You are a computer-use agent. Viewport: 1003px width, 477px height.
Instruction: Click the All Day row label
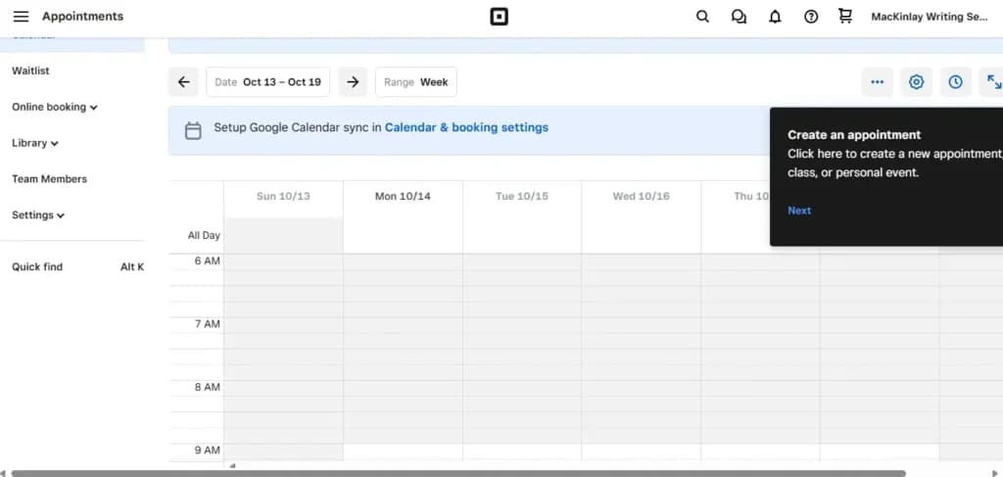coord(204,235)
